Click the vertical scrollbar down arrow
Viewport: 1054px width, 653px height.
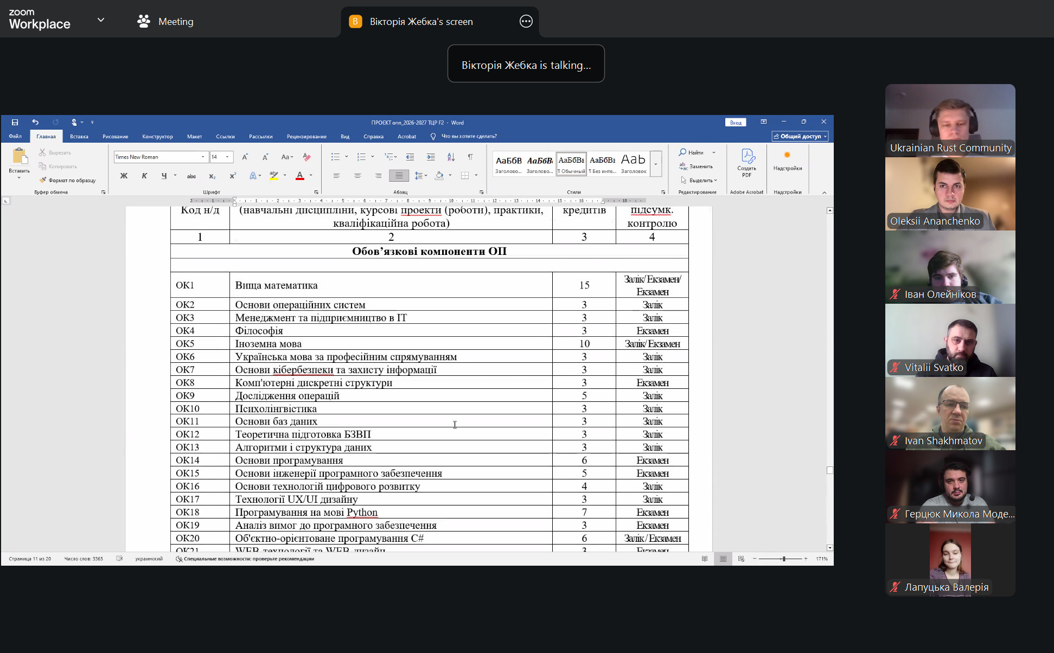[829, 548]
